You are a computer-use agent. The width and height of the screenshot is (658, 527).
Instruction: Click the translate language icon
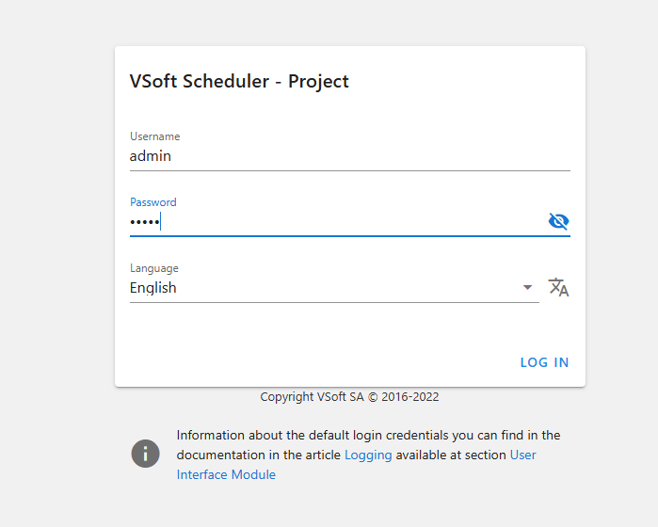(558, 287)
